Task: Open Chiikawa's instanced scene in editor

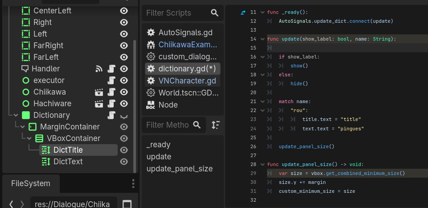Action: pos(99,92)
